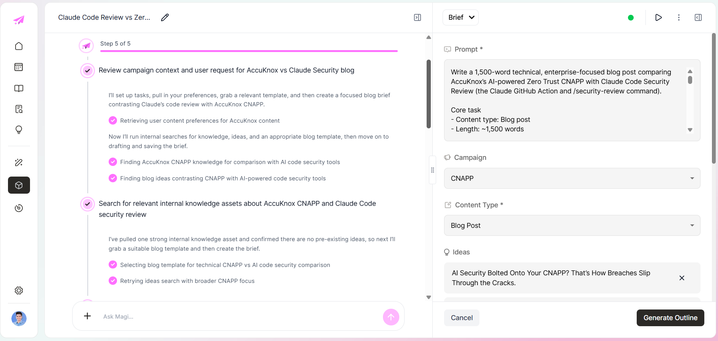The height and width of the screenshot is (341, 718).
Task: Click the Step 5 of 5 progress bar
Action: (249, 51)
